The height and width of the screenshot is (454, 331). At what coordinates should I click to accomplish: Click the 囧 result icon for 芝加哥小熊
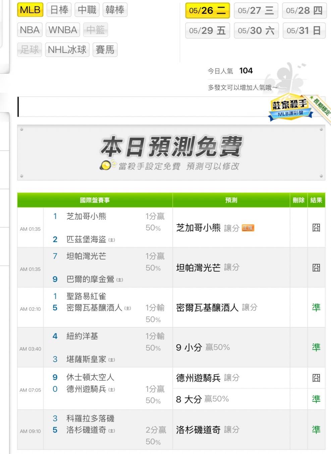[x=316, y=228]
